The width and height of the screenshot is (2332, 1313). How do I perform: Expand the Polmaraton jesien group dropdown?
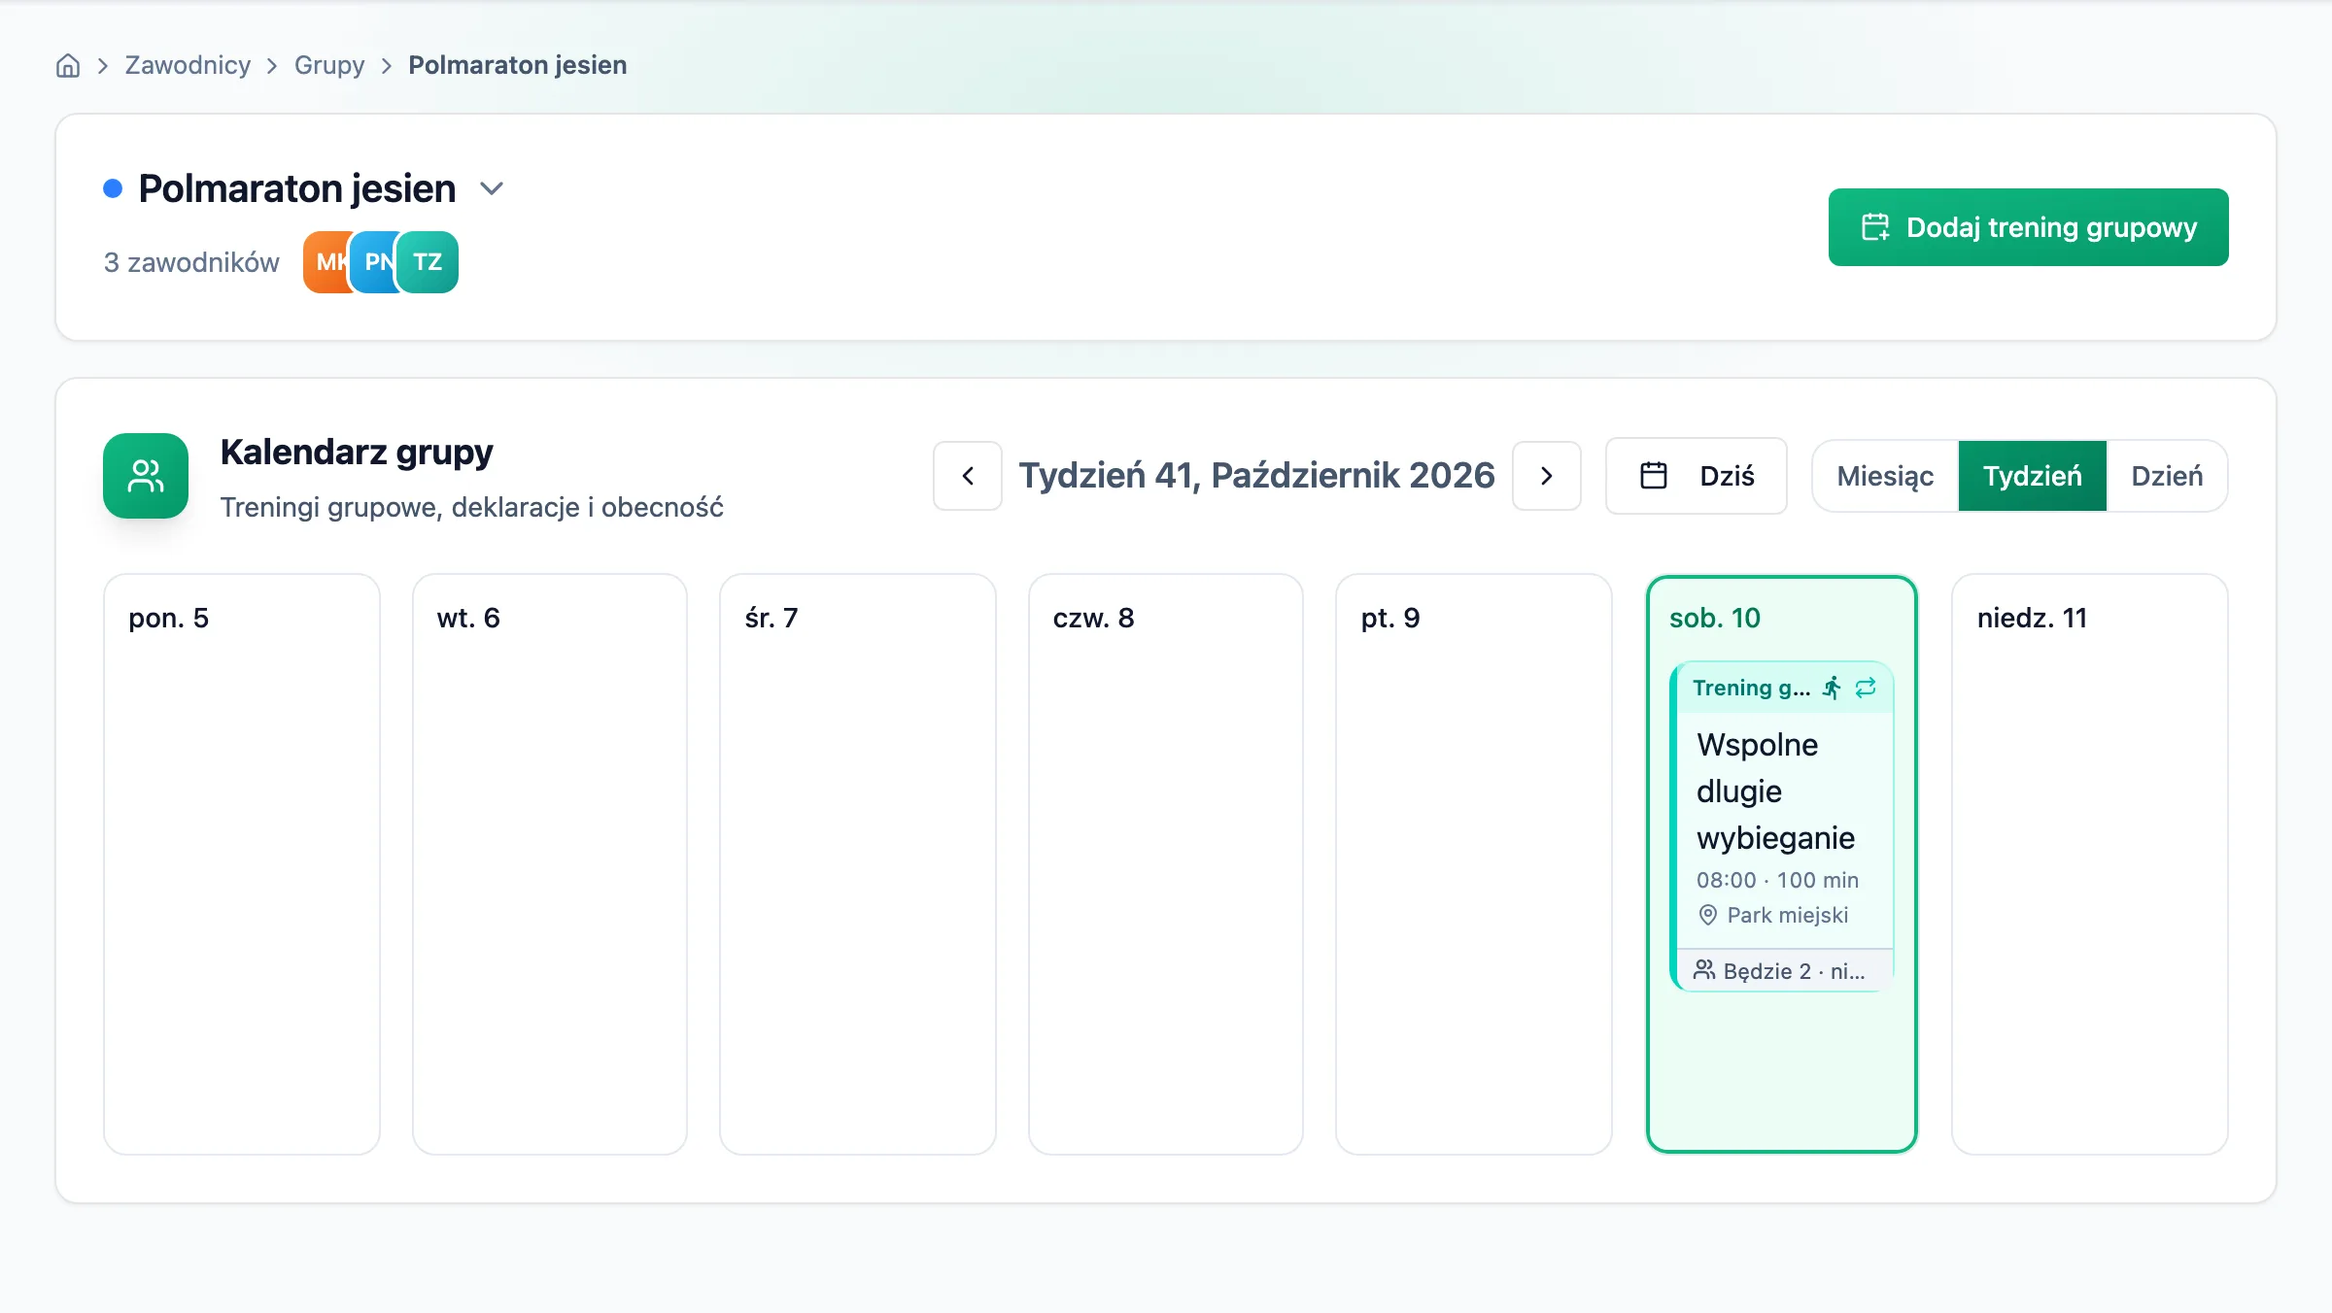coord(492,188)
